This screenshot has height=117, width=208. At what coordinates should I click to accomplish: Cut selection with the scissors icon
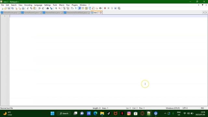(28, 8)
